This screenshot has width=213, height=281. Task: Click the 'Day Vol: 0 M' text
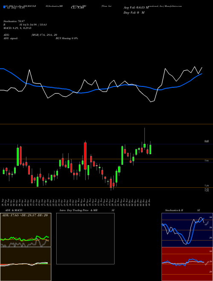(134, 13)
